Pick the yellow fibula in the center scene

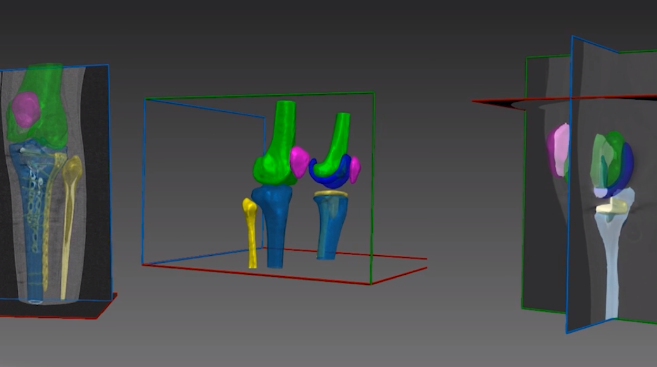click(251, 231)
